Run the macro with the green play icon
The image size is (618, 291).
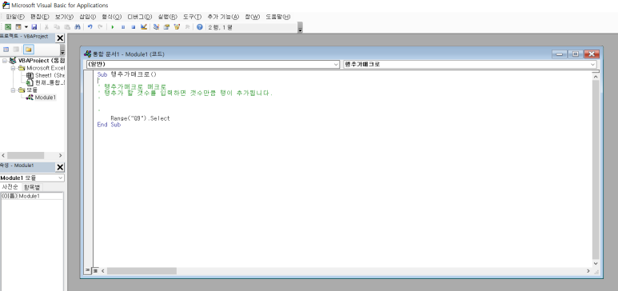tap(113, 27)
